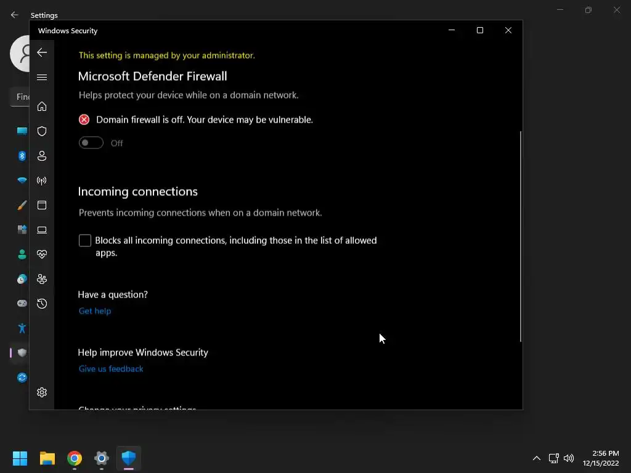Minimize the Windows Security window

pyautogui.click(x=452, y=30)
